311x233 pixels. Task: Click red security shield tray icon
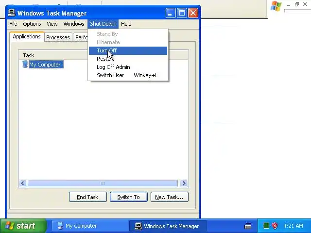(x=275, y=225)
